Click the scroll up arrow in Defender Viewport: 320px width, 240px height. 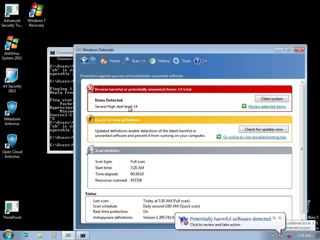302,82
